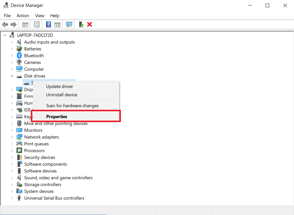Open the View menu
The height and width of the screenshot is (215, 294).
click(x=40, y=15)
